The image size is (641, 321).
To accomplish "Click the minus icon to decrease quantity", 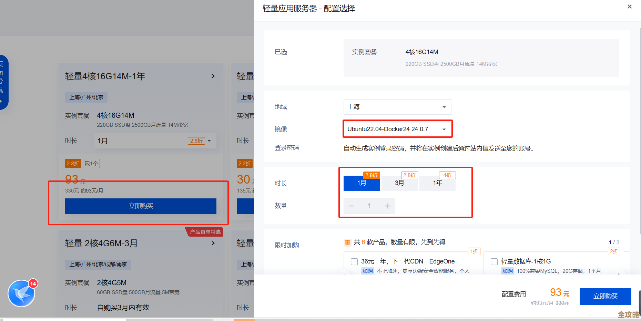I will pos(351,206).
